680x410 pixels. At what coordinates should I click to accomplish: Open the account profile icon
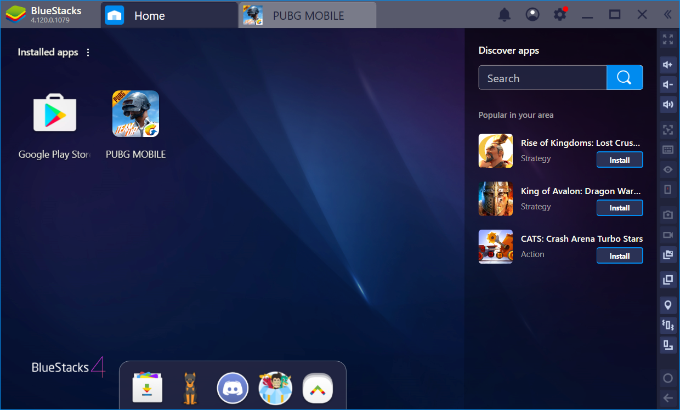click(532, 15)
